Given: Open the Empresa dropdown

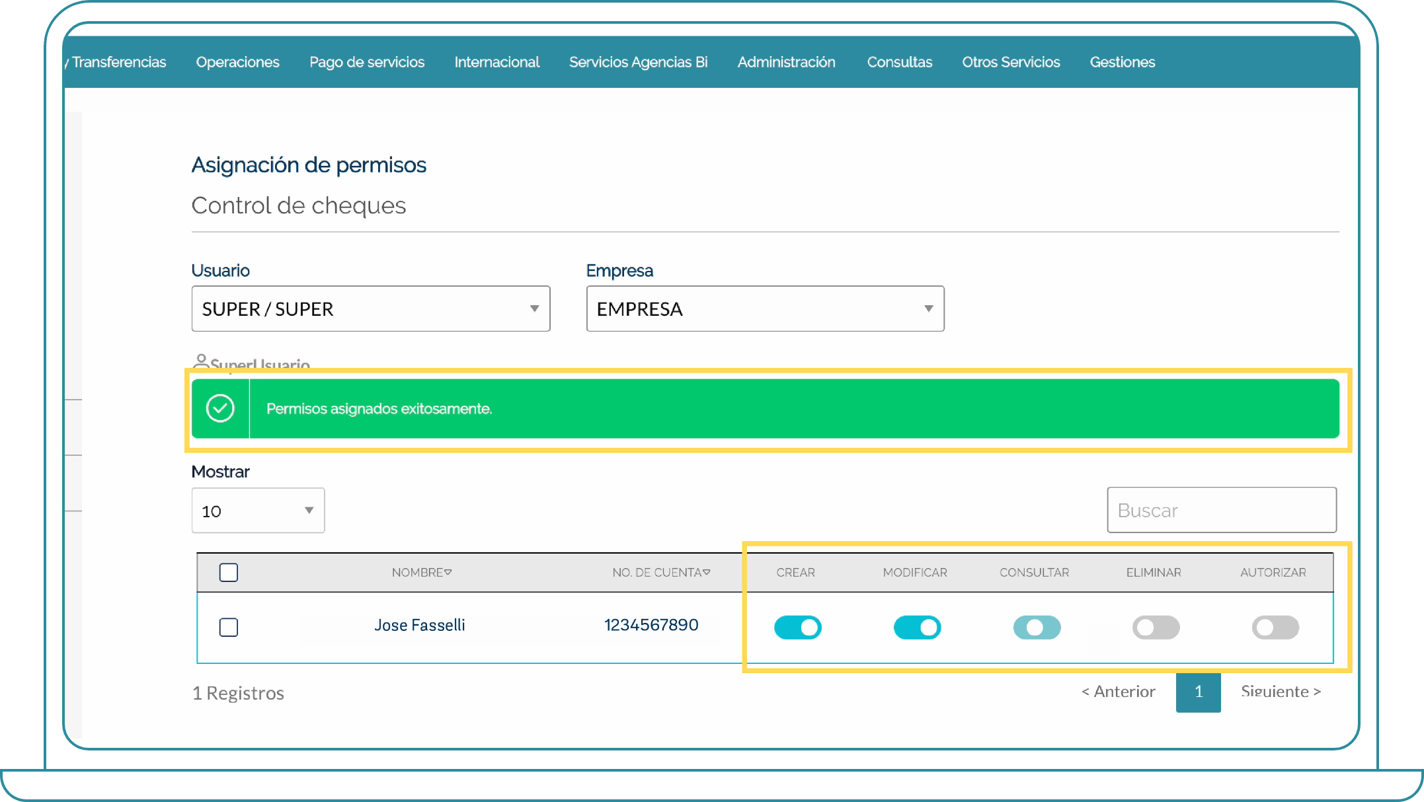Looking at the screenshot, I should point(765,309).
